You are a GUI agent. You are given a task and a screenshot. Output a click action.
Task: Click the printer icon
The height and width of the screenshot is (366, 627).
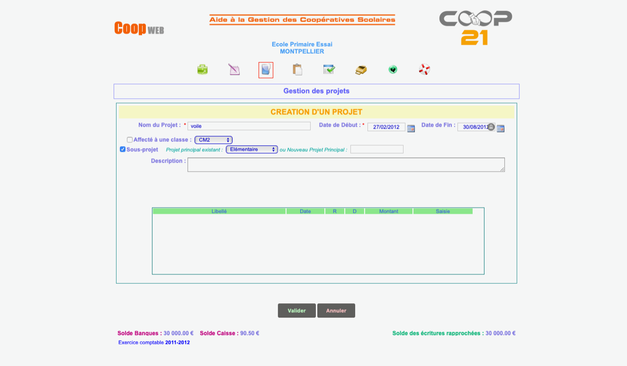coord(361,70)
